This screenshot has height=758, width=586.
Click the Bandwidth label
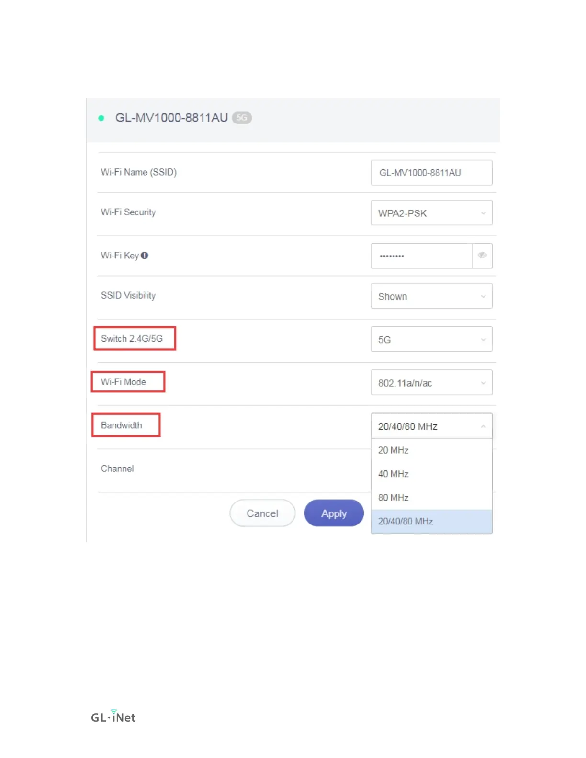point(122,425)
